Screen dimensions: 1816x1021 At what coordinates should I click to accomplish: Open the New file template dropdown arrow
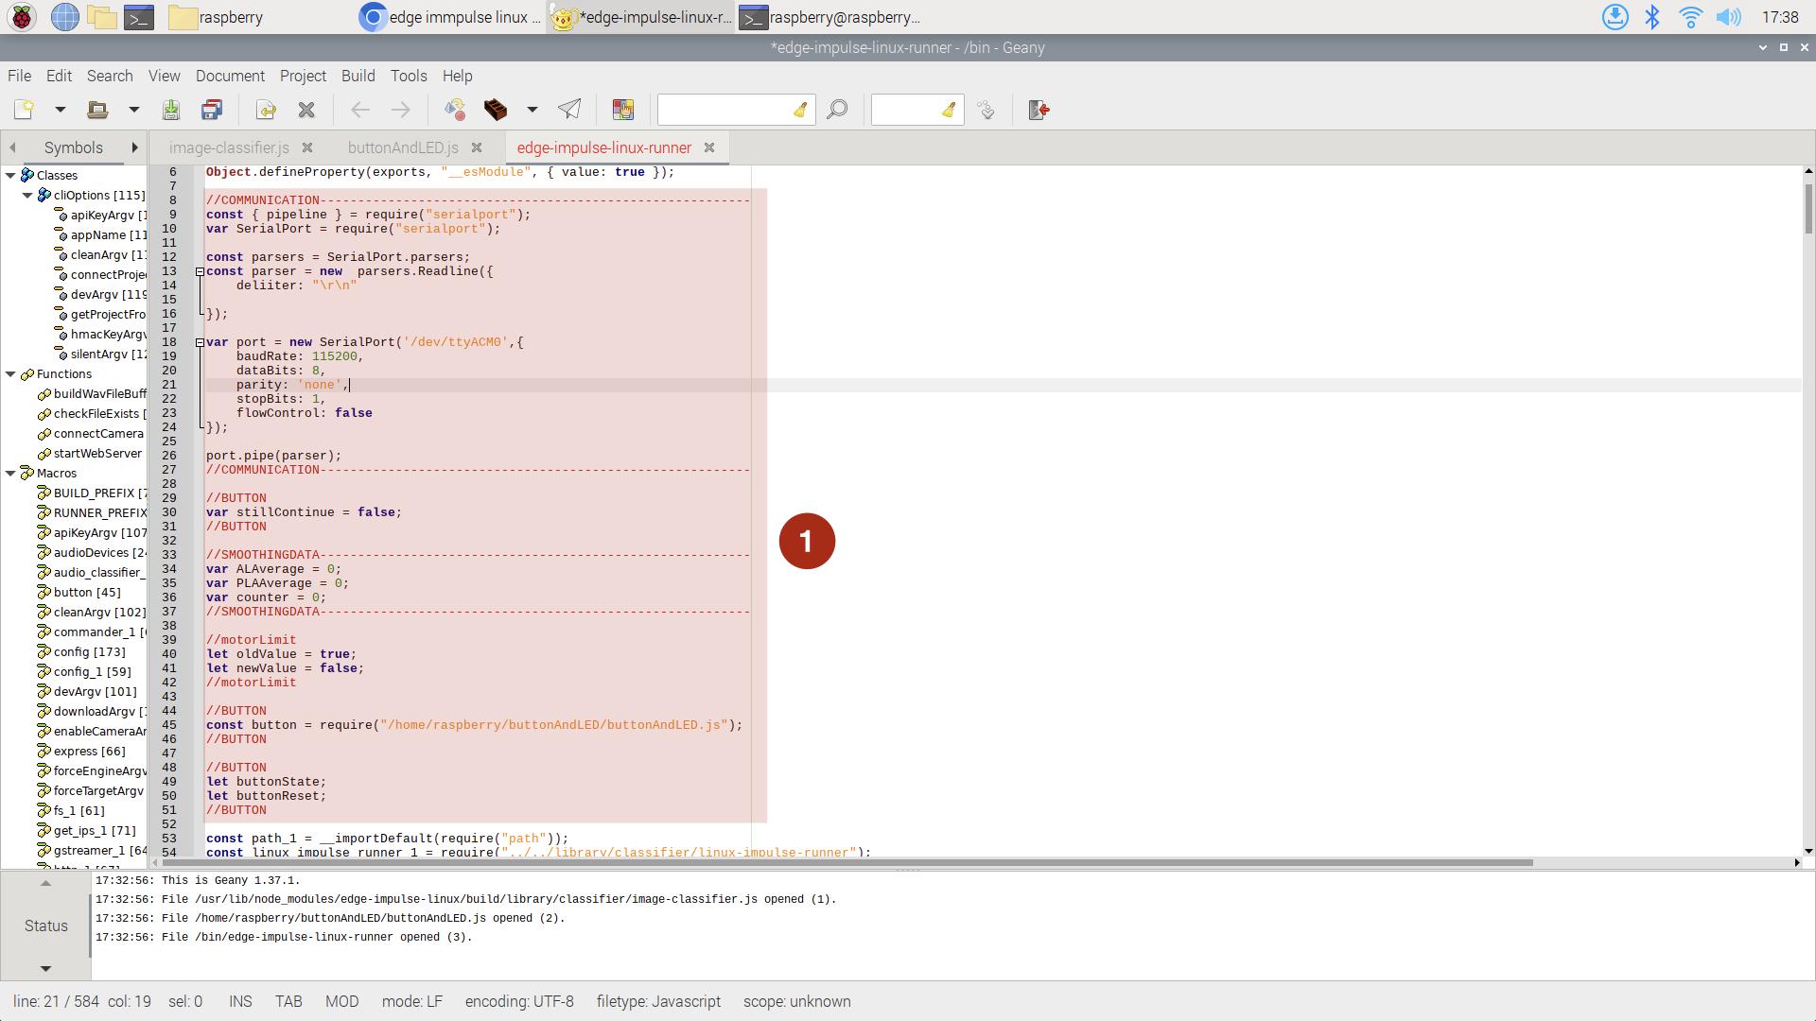tap(60, 110)
